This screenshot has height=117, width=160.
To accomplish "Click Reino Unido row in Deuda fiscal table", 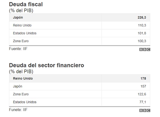I will (x=79, y=25).
